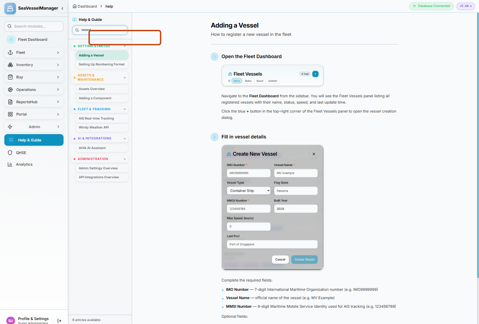Click the help article search box
This screenshot has height=324, width=479.
point(100,30)
